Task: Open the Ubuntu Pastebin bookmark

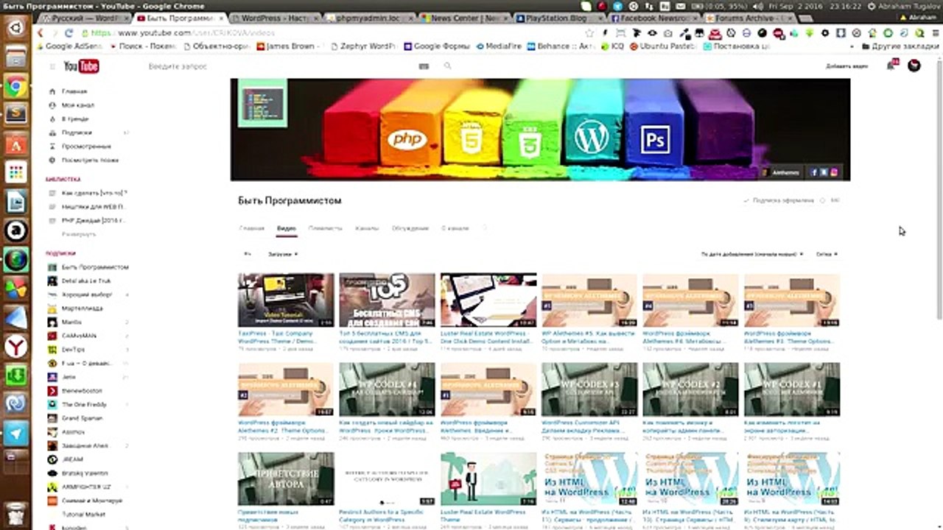Action: [x=662, y=46]
